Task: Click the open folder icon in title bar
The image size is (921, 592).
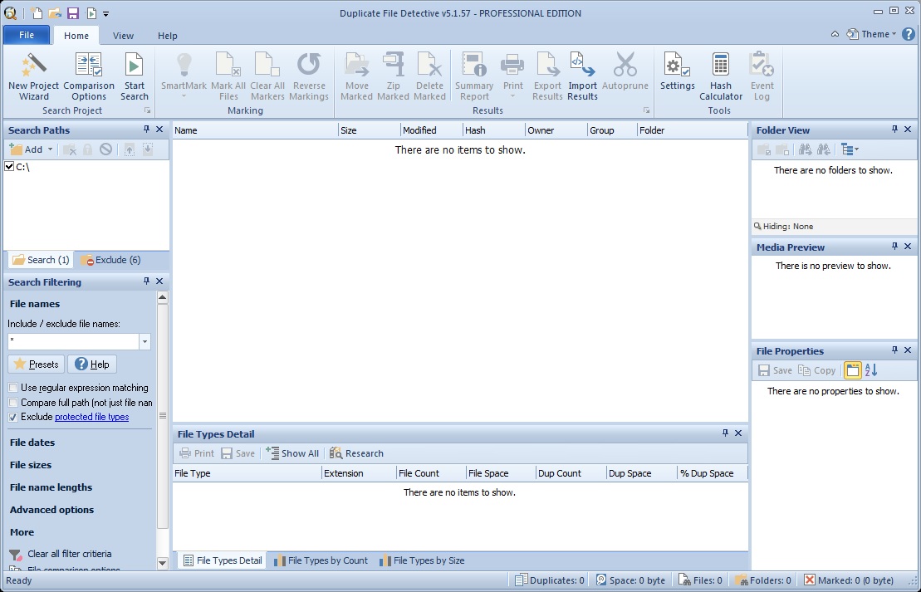Action: point(55,13)
